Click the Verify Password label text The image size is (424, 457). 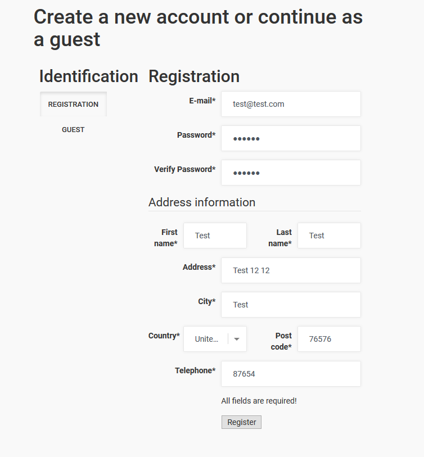[x=184, y=169]
